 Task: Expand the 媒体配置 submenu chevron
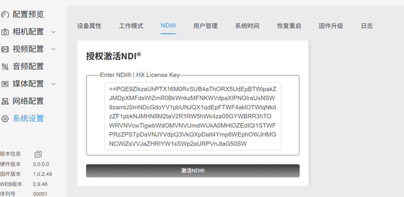click(x=53, y=84)
